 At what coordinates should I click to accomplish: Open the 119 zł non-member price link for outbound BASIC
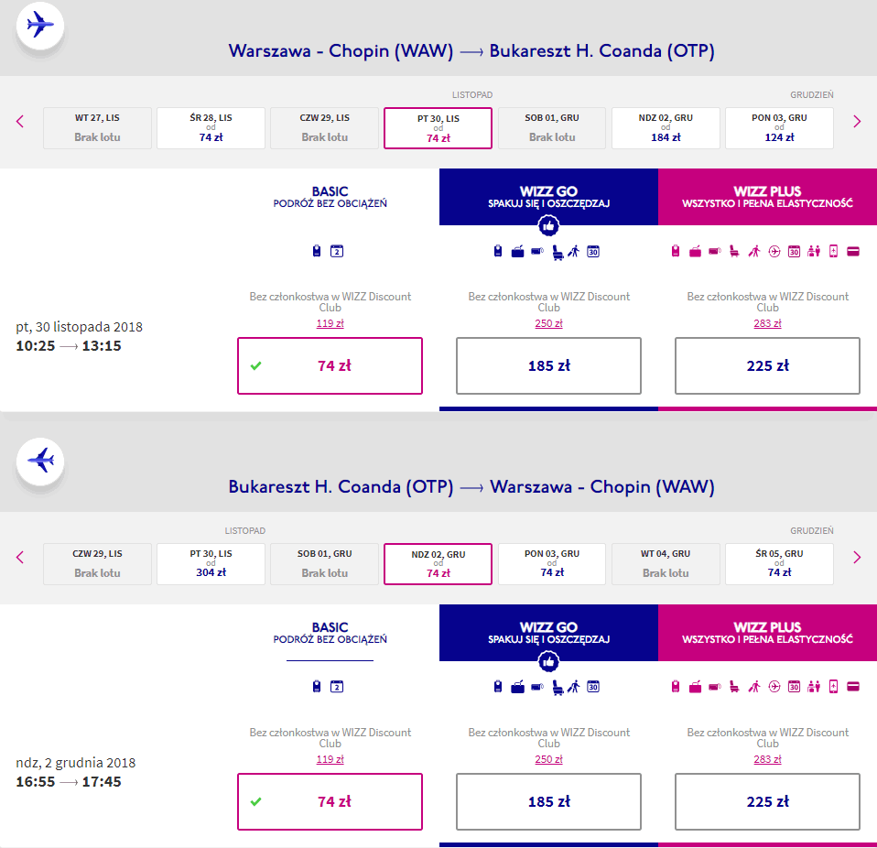330,323
